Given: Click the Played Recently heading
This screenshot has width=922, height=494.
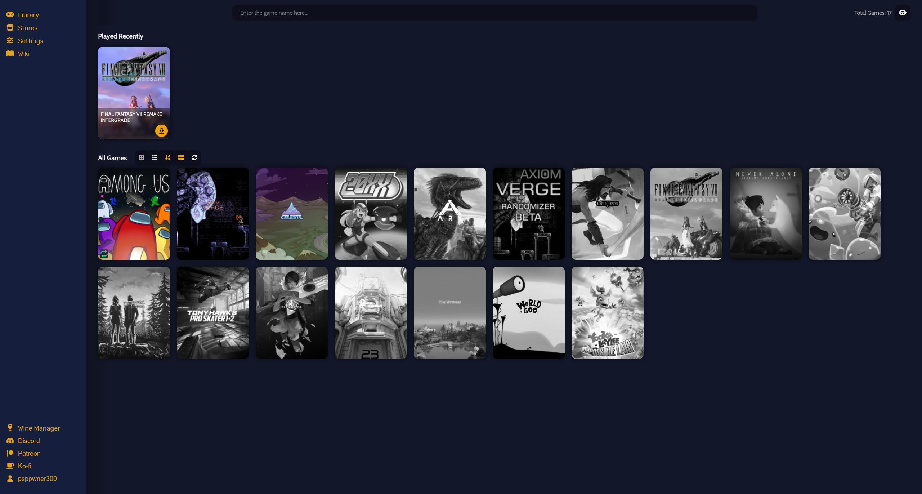Looking at the screenshot, I should (x=121, y=36).
